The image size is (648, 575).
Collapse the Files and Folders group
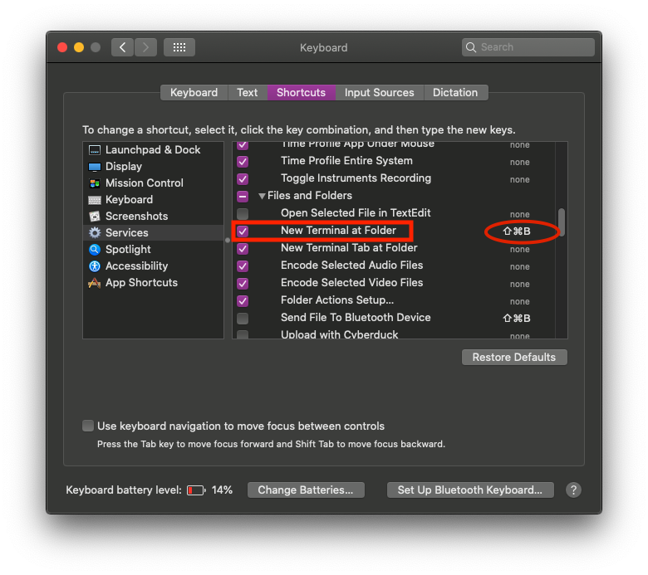point(262,197)
